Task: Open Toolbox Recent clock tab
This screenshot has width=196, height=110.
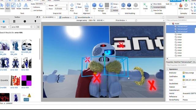Action: pyautogui.click(x=25, y=21)
